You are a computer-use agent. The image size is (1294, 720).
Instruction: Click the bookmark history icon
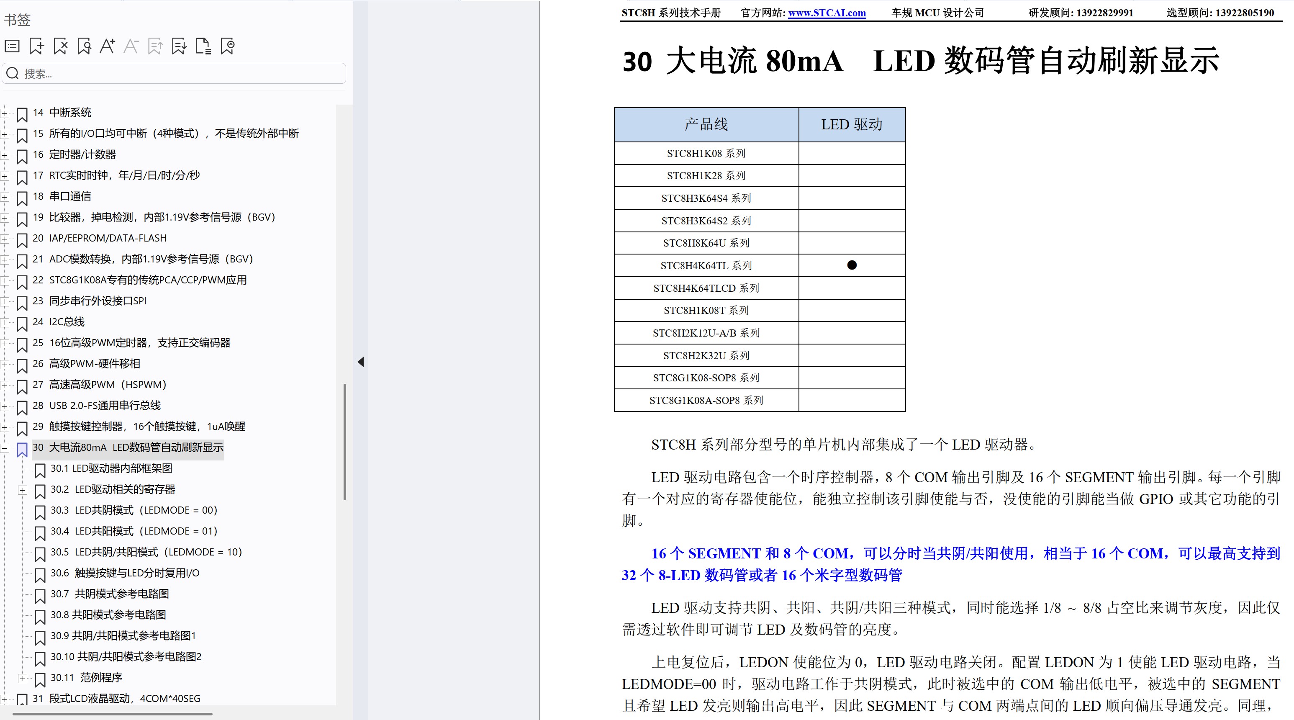coord(227,46)
